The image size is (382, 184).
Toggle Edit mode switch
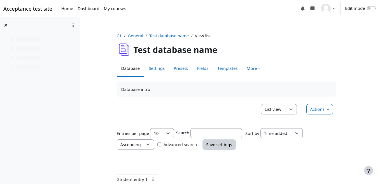(x=371, y=8)
